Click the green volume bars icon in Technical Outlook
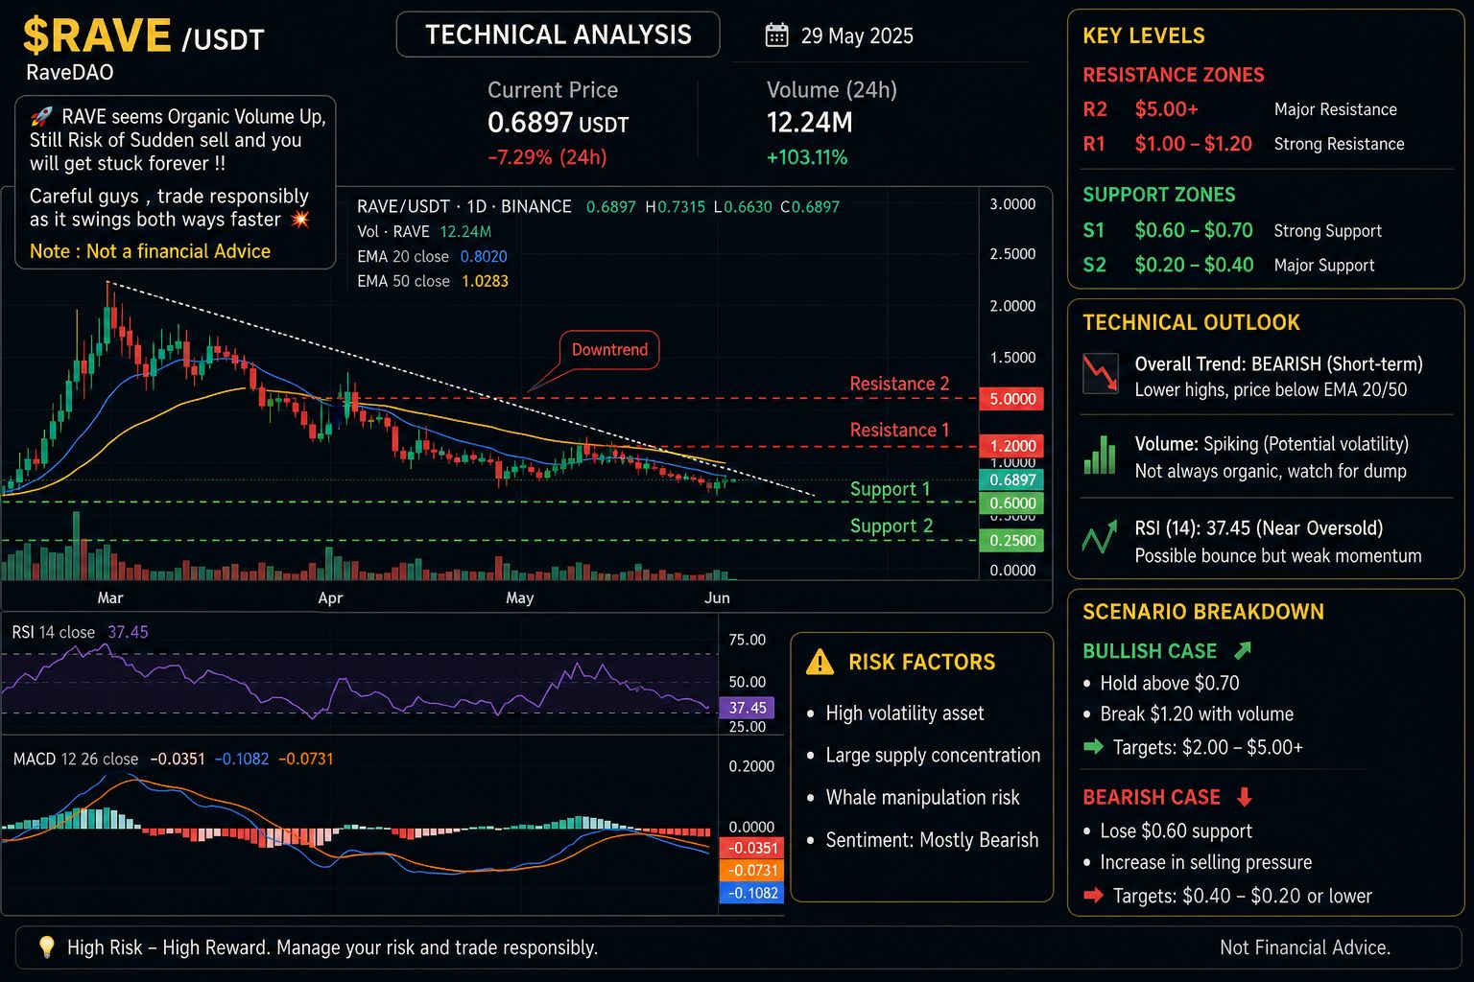 point(1100,455)
